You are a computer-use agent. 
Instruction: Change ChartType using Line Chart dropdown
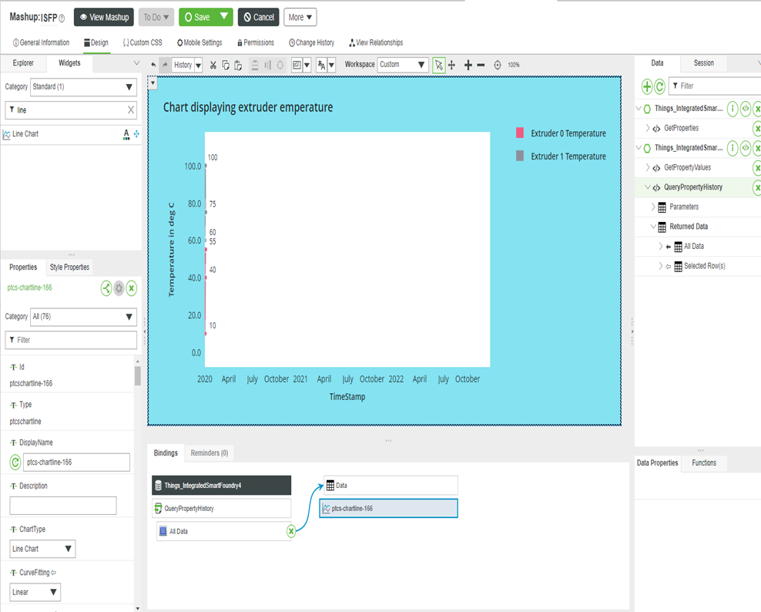[42, 549]
